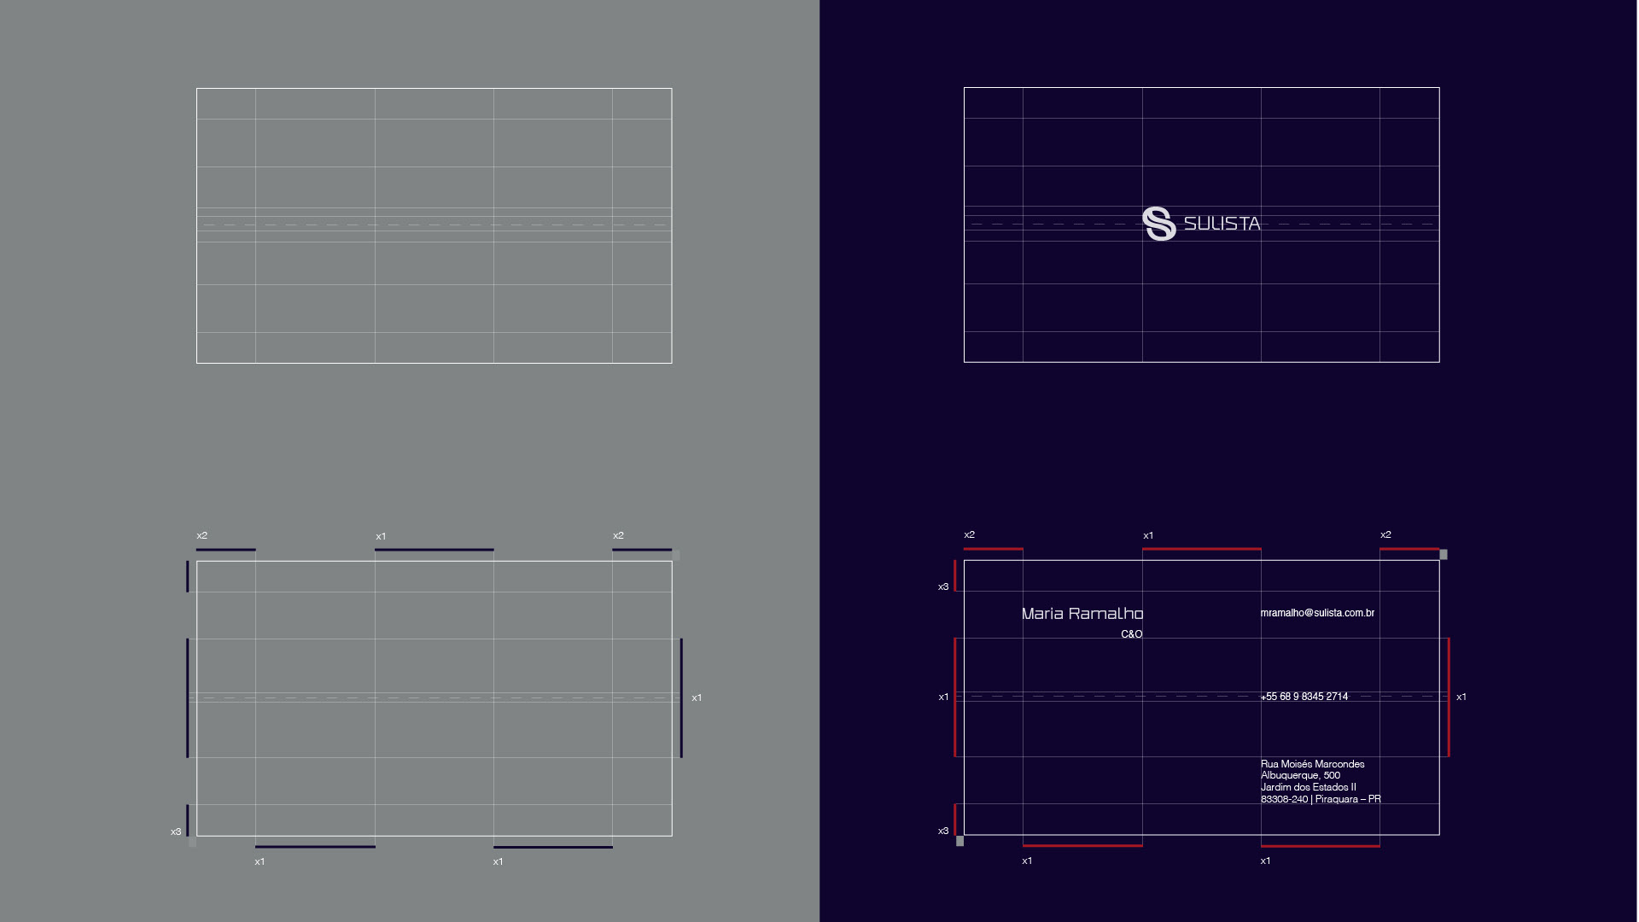Click the email mramalho@sulista.com.br
The height and width of the screenshot is (922, 1639).
tap(1317, 613)
